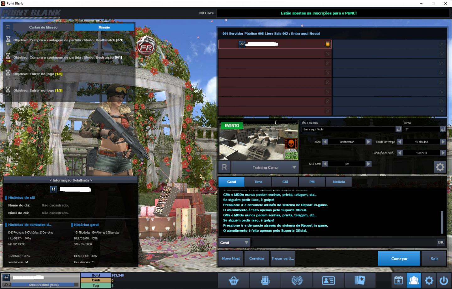This screenshot has width=452, height=289.
Task: Select the Clã chat tab
Action: [x=285, y=182]
